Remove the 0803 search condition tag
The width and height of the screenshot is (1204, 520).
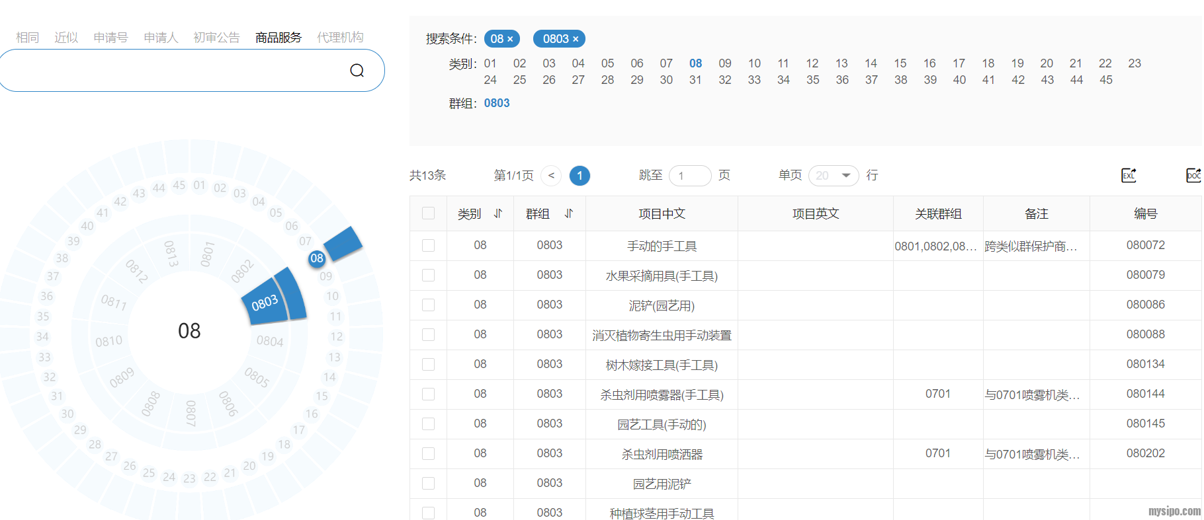click(576, 39)
